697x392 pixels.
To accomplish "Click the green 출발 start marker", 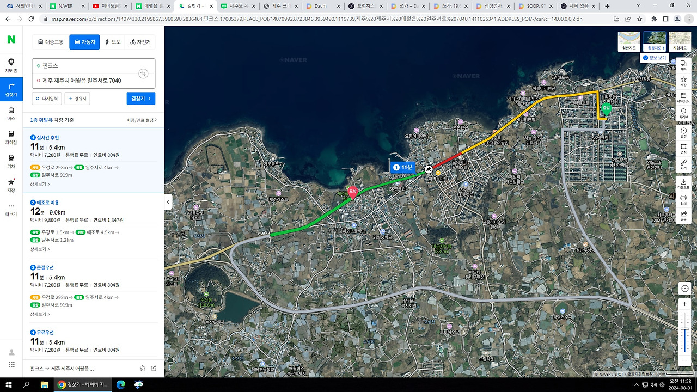I will click(607, 108).
